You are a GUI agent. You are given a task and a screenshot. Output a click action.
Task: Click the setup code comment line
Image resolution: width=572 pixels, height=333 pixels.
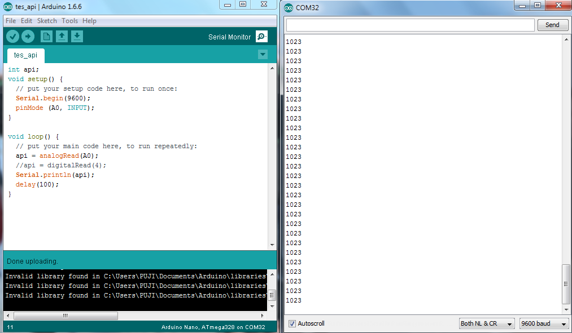tap(97, 89)
